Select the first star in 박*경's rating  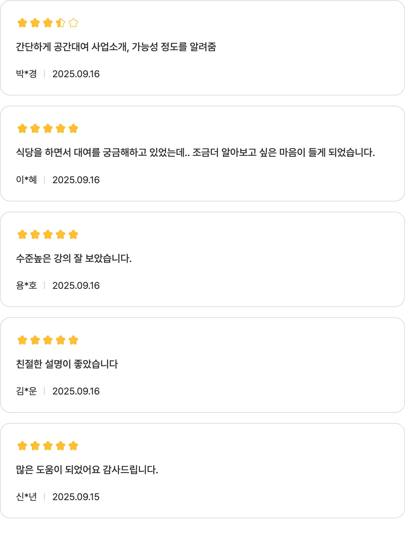[22, 23]
